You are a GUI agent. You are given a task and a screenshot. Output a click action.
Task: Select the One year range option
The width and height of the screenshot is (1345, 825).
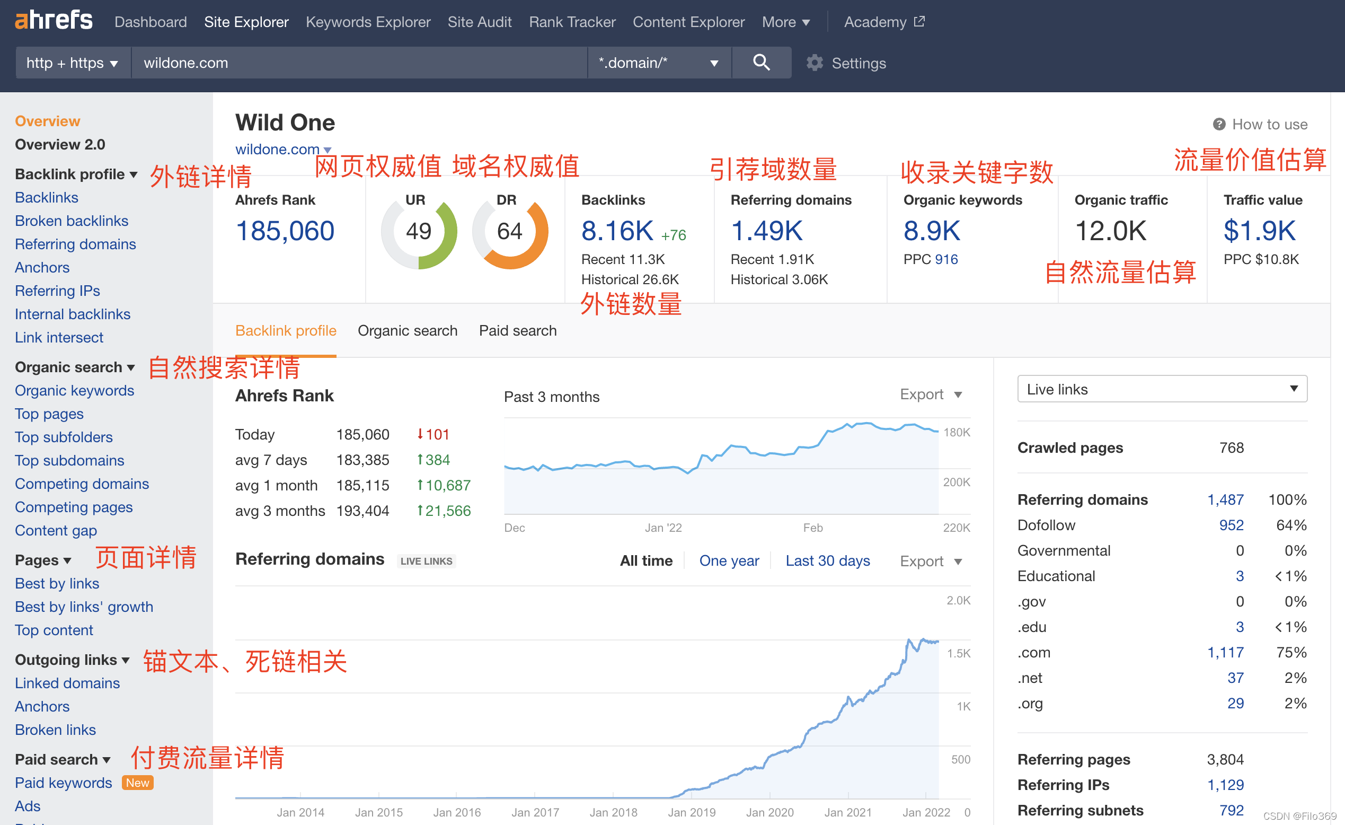(x=729, y=561)
